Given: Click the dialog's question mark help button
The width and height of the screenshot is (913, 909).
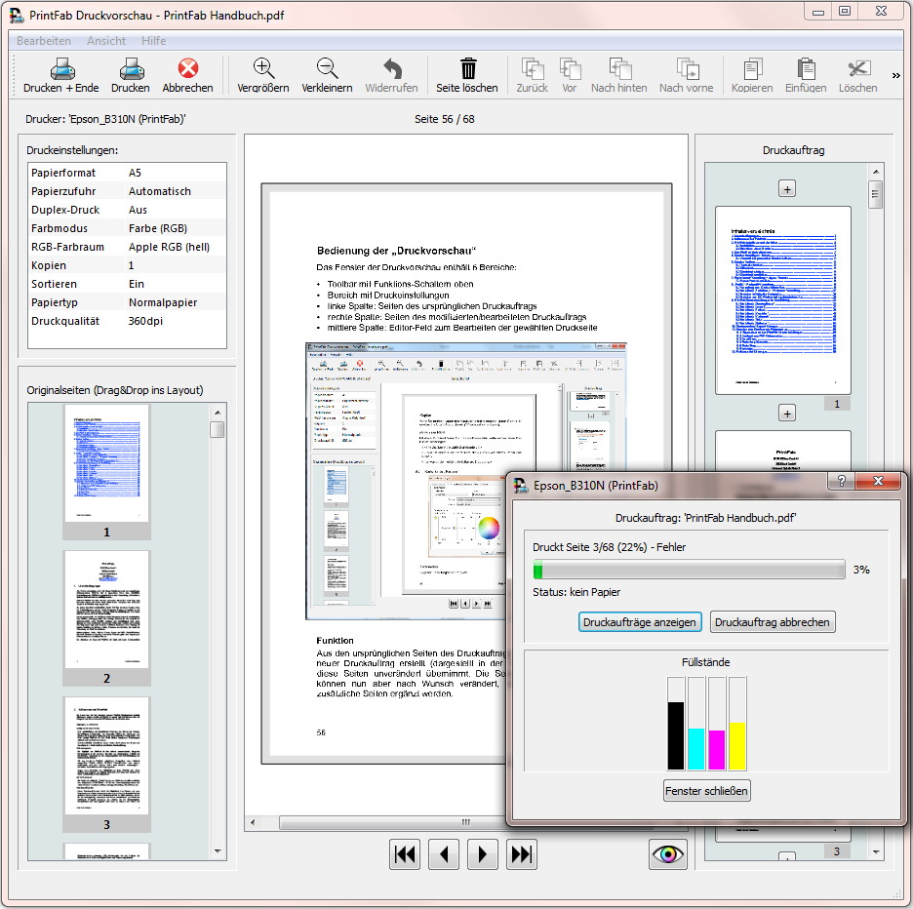Looking at the screenshot, I should click(x=841, y=483).
